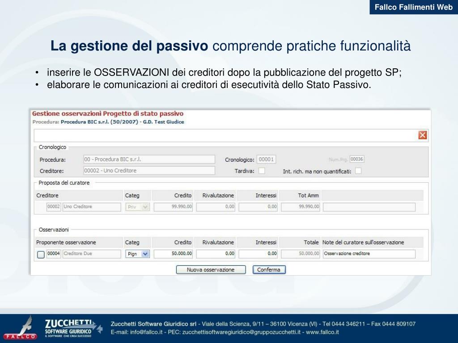
Task: Click the curator proposal Interessi field
Action: [258, 207]
